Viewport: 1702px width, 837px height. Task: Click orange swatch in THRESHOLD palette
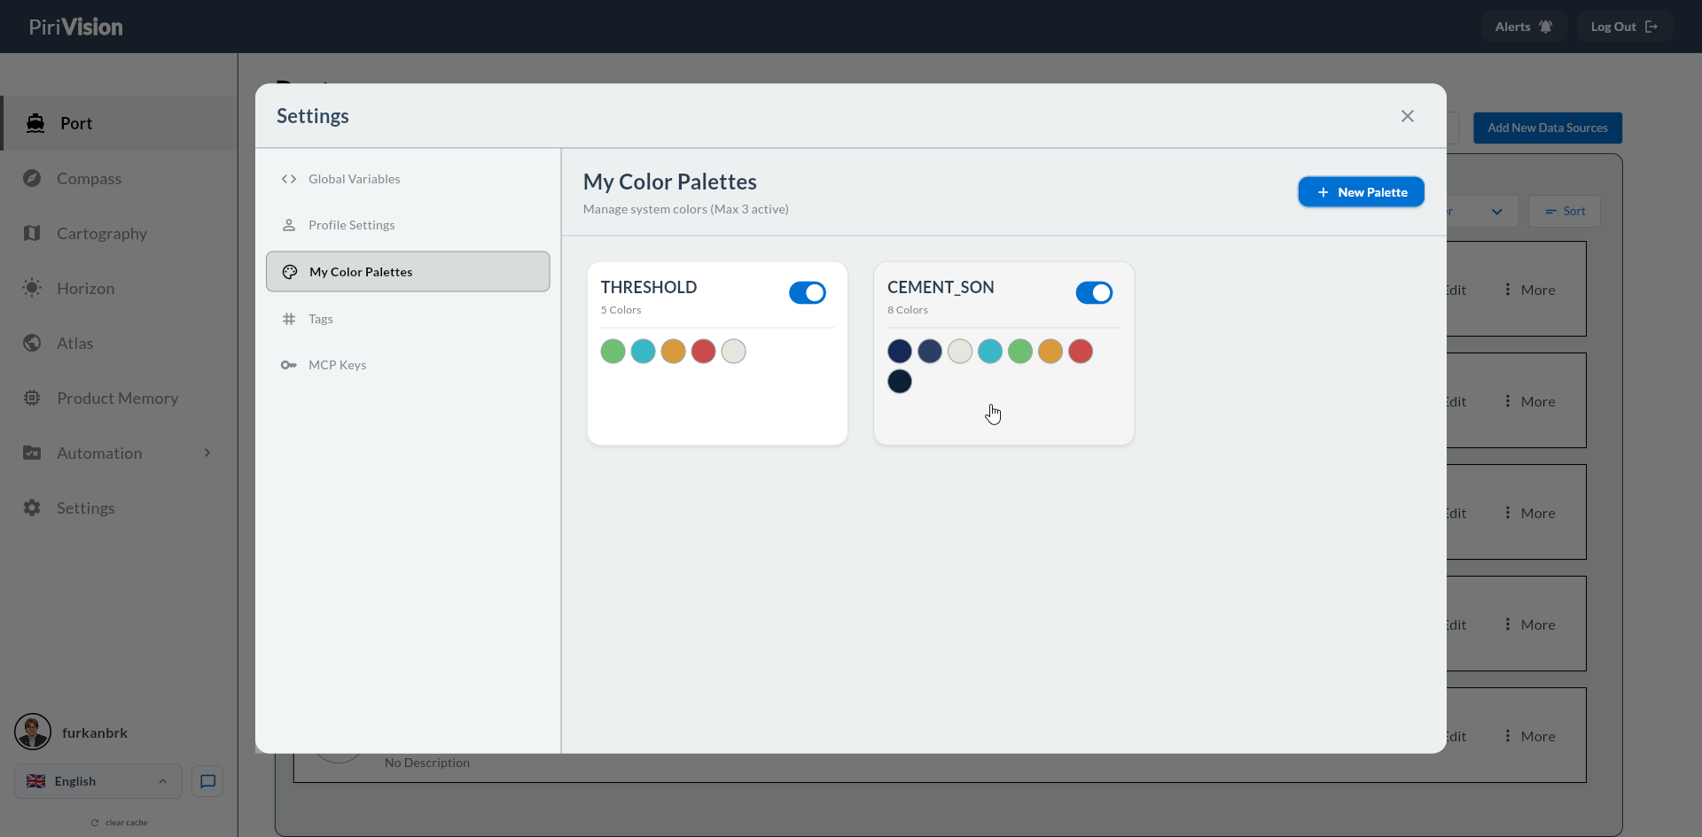(x=674, y=352)
